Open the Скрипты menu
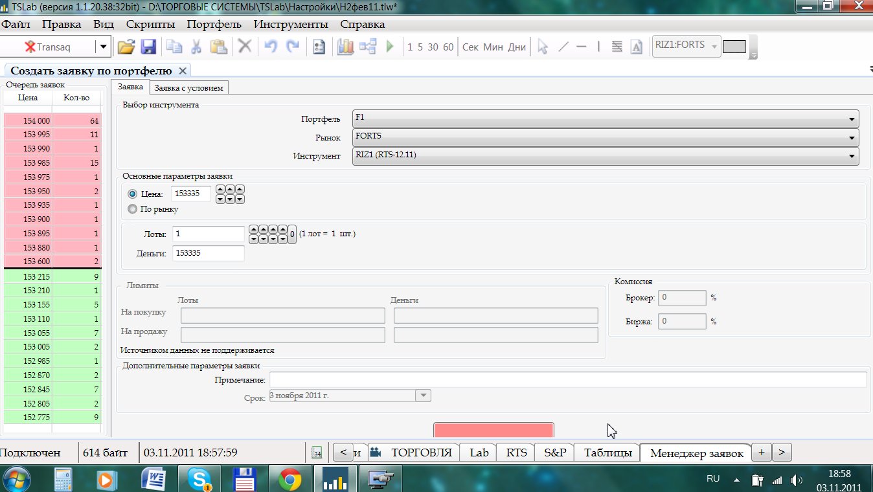The image size is (873, 492). pos(150,25)
